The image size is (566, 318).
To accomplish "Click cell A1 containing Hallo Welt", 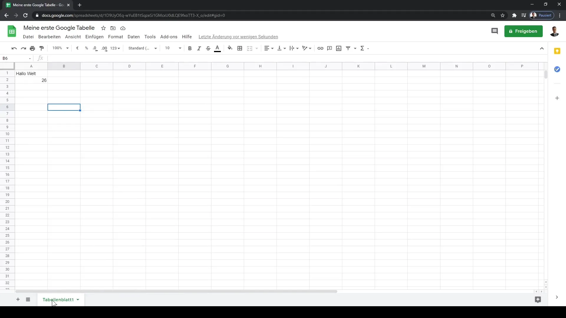I will [x=31, y=73].
